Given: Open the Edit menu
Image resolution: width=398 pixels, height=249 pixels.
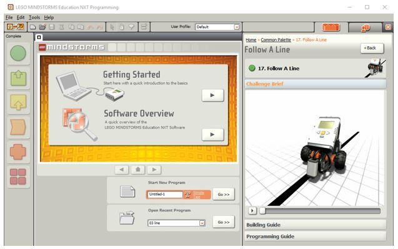Looking at the screenshot, I should (21, 17).
